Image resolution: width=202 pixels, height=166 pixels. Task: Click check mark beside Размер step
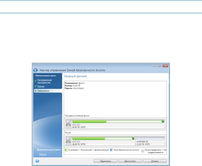coord(35,86)
